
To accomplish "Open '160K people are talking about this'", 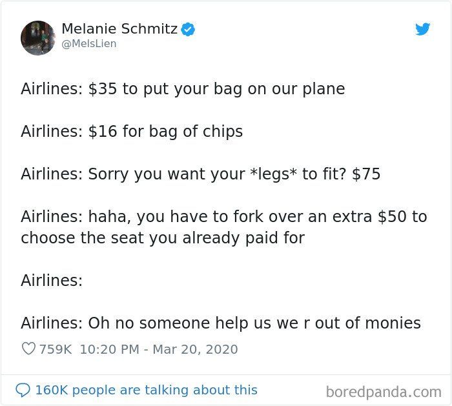I will click(x=146, y=390).
